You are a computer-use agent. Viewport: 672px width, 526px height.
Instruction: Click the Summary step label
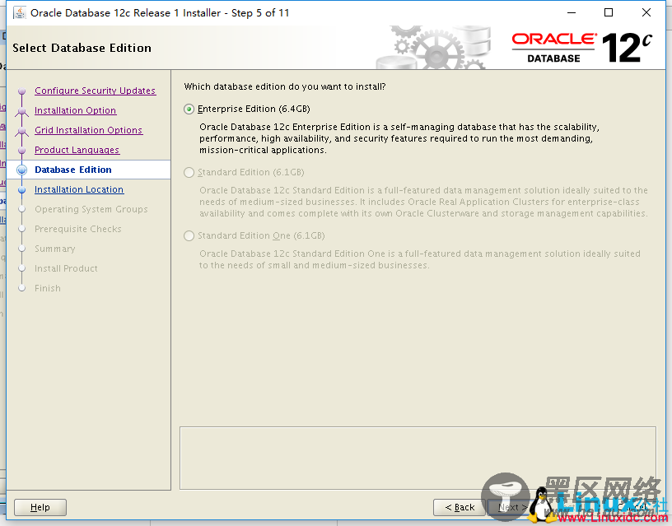coord(55,249)
